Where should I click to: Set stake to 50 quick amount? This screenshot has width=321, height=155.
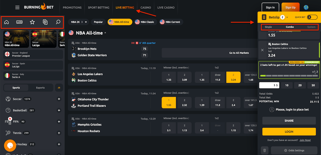click(313, 85)
